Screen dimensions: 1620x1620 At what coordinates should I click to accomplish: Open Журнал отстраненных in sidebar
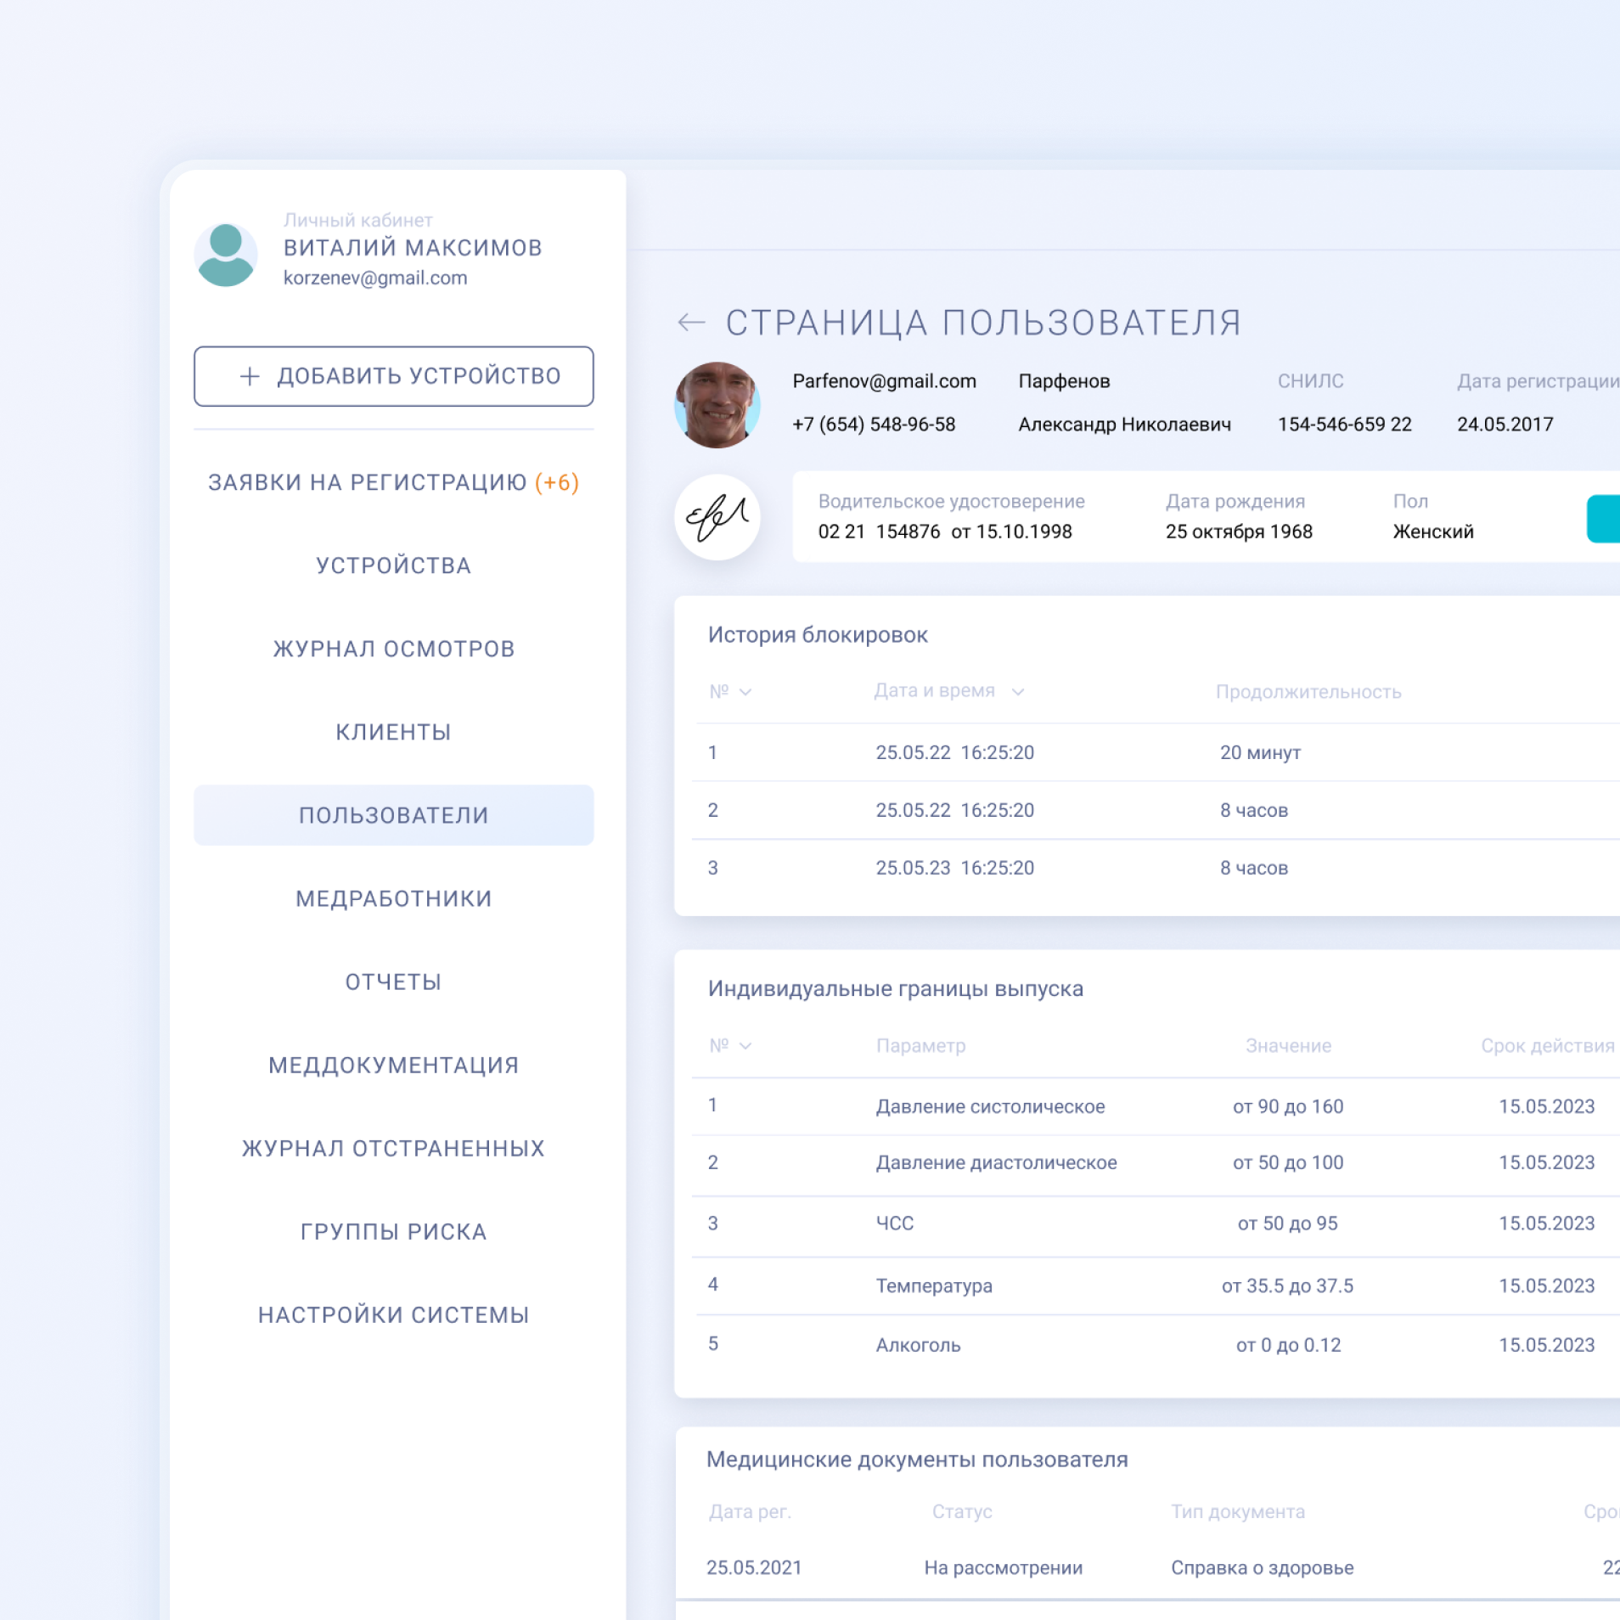[393, 1148]
